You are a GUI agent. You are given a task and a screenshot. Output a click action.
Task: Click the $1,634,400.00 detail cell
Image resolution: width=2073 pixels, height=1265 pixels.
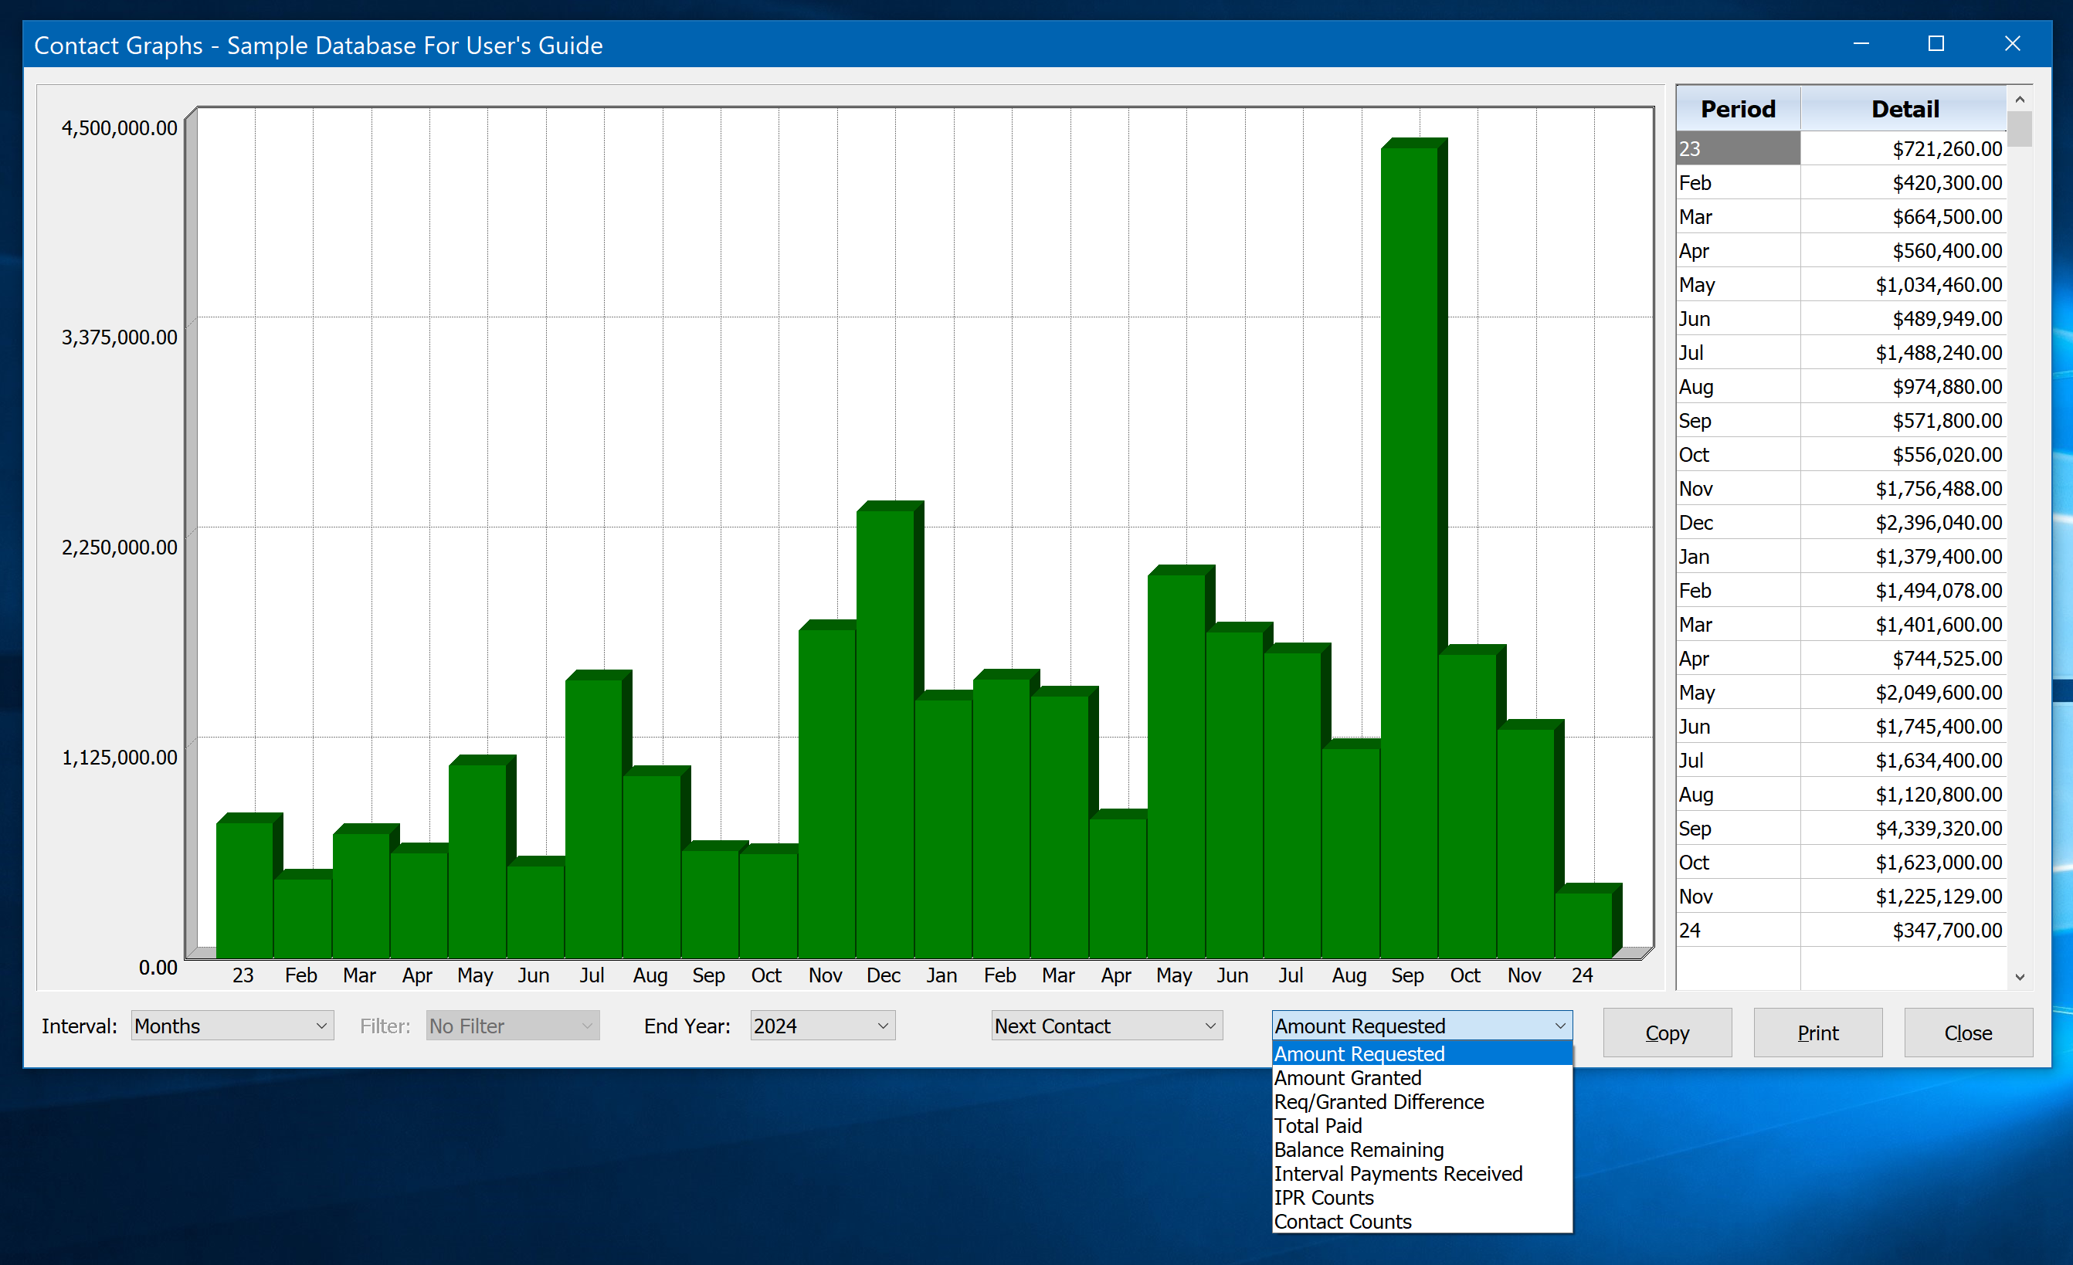point(1904,761)
